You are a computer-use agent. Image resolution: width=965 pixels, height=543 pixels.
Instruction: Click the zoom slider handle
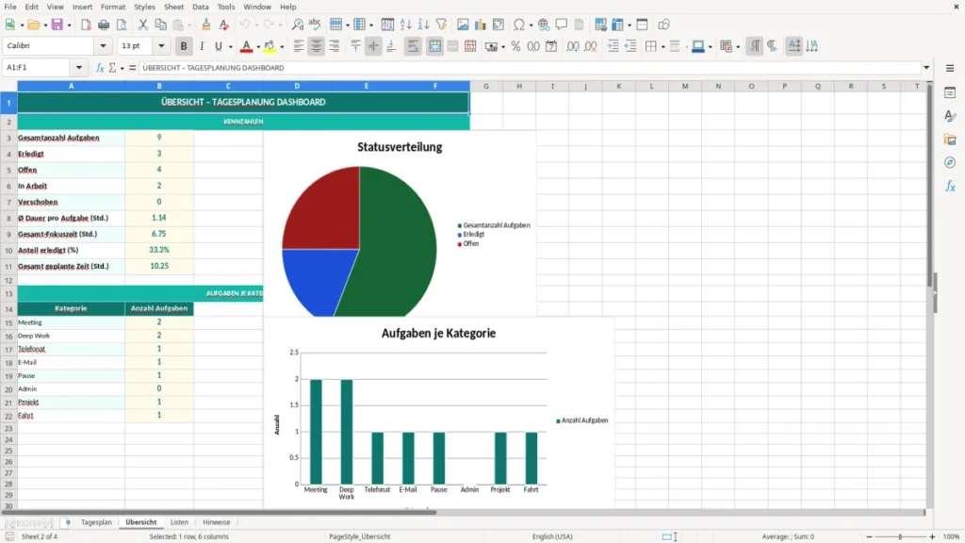pos(900,536)
